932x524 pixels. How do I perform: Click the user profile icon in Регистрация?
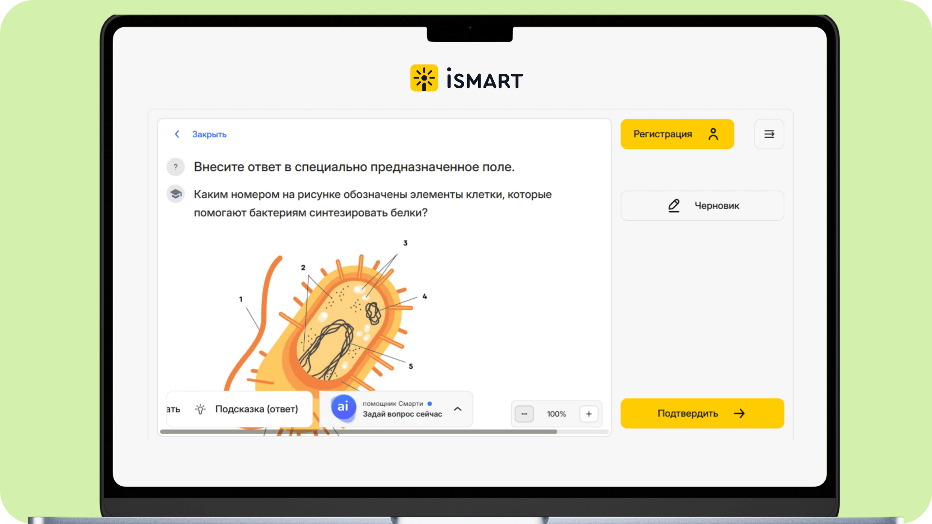[x=713, y=134]
